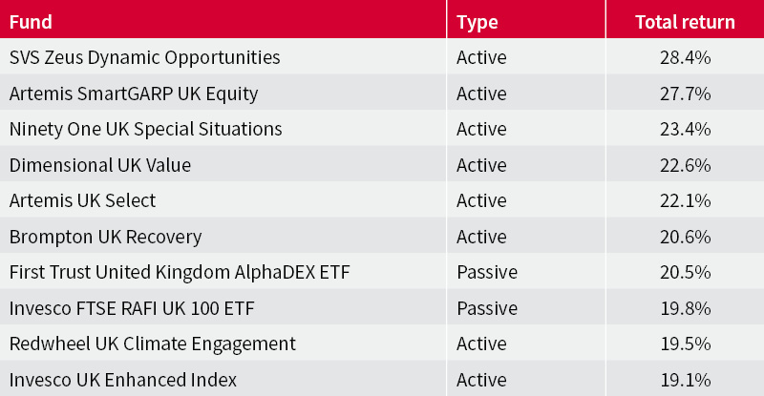764x396 pixels.
Task: Select Redwheel UK Climate Engagement fund
Action: tap(153, 344)
